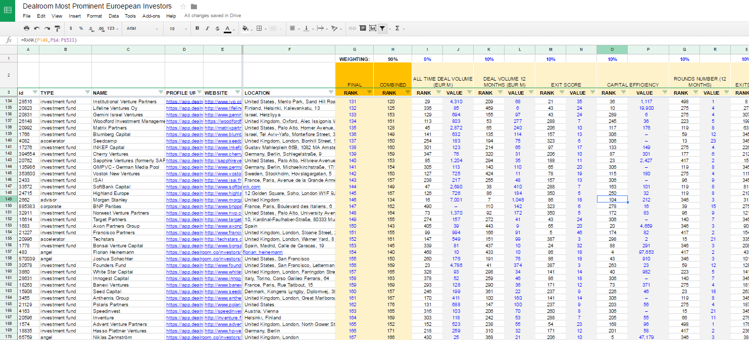Open the id column filter dropdown
Image resolution: width=749 pixels, height=340 pixels.
[35, 93]
